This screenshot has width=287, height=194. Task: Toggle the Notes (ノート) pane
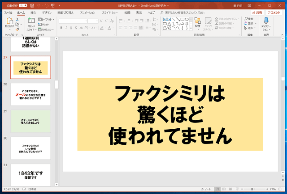[x=206, y=189]
